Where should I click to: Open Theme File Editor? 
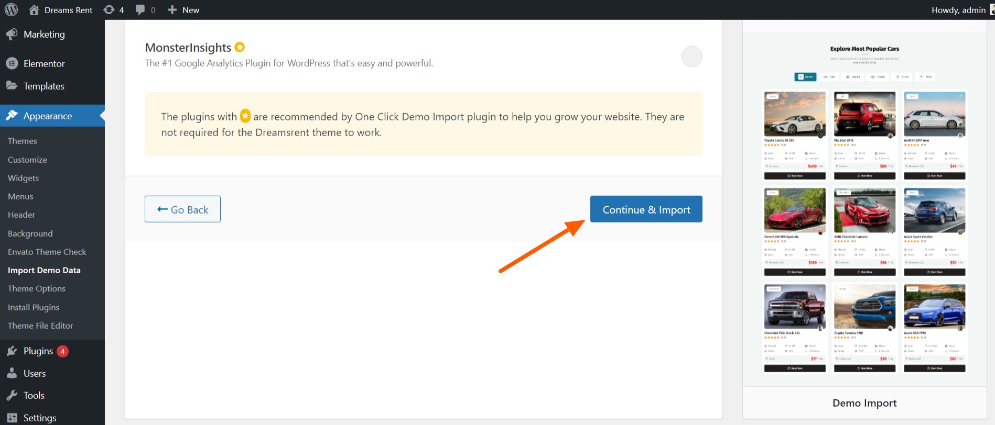[x=40, y=326]
